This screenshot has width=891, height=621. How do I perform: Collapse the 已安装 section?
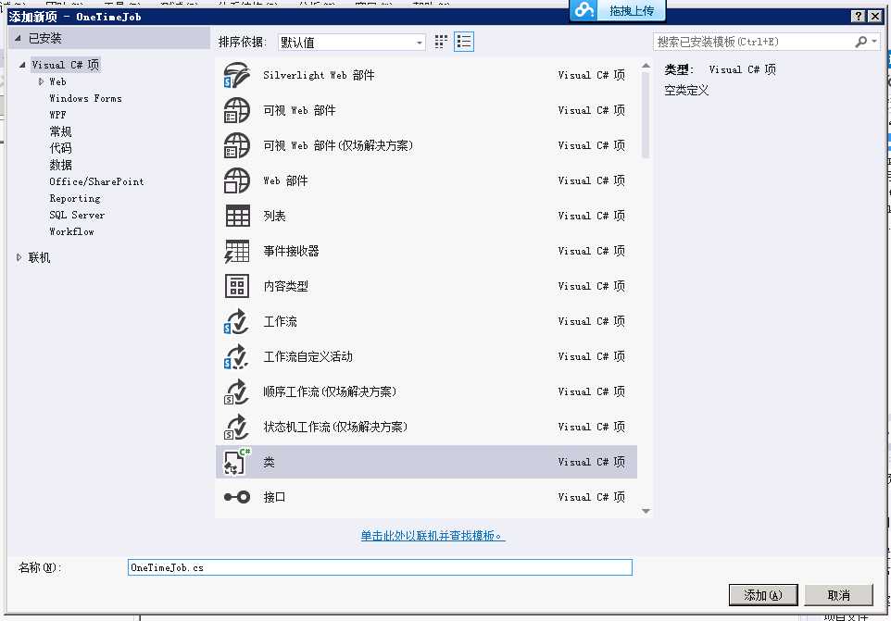pos(19,38)
